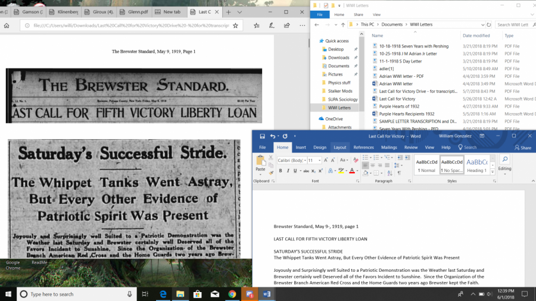Open File Explorer address history dropdown
This screenshot has width=536, height=301.
pyautogui.click(x=482, y=24)
